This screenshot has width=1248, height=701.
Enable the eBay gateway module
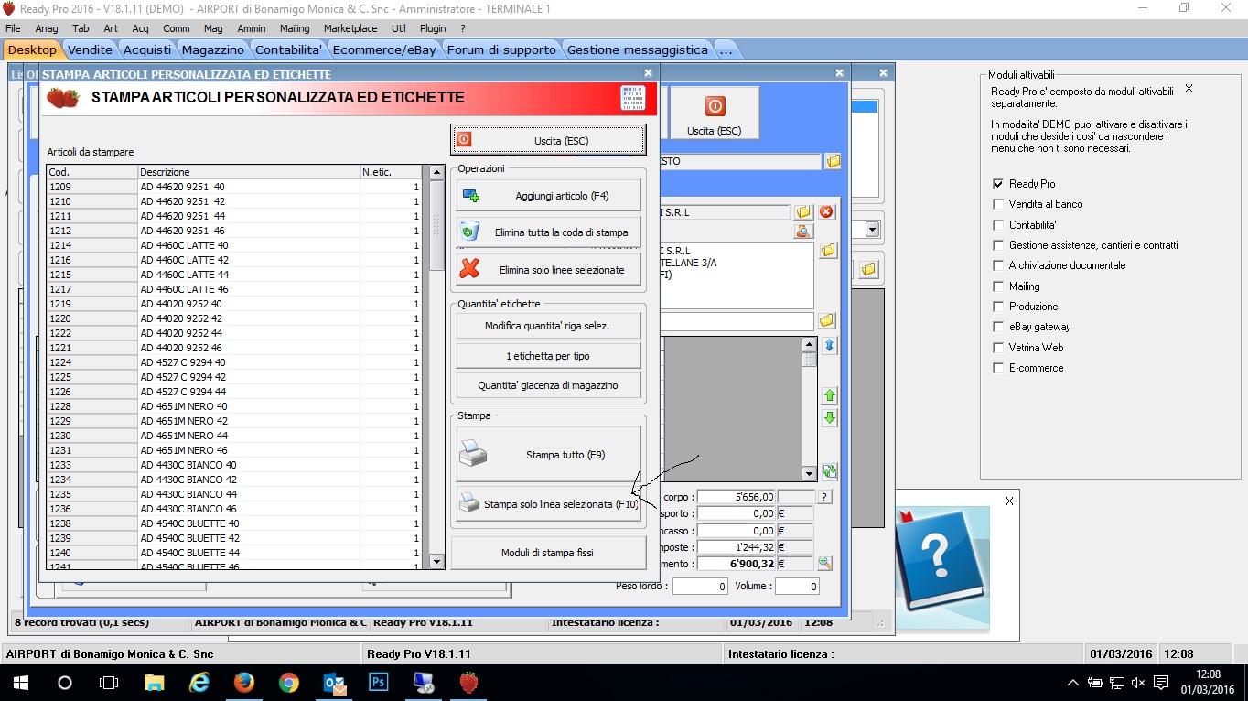click(998, 327)
